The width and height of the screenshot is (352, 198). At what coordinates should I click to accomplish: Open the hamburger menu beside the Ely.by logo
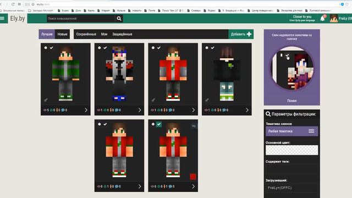pyautogui.click(x=2, y=18)
